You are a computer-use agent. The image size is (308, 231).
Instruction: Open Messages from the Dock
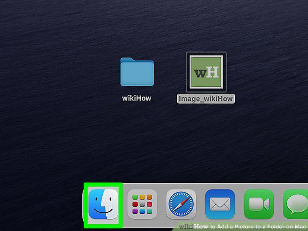[295, 204]
